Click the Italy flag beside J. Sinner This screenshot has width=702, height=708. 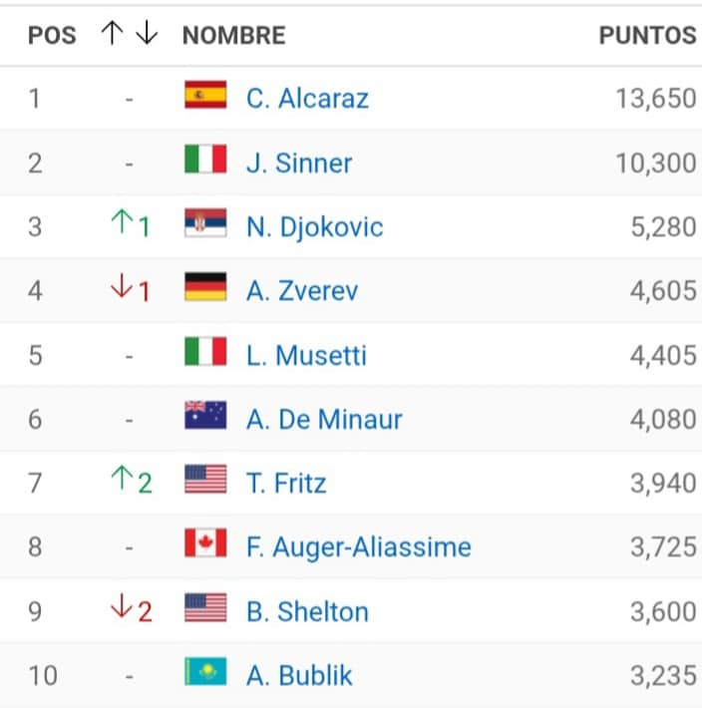coord(205,160)
